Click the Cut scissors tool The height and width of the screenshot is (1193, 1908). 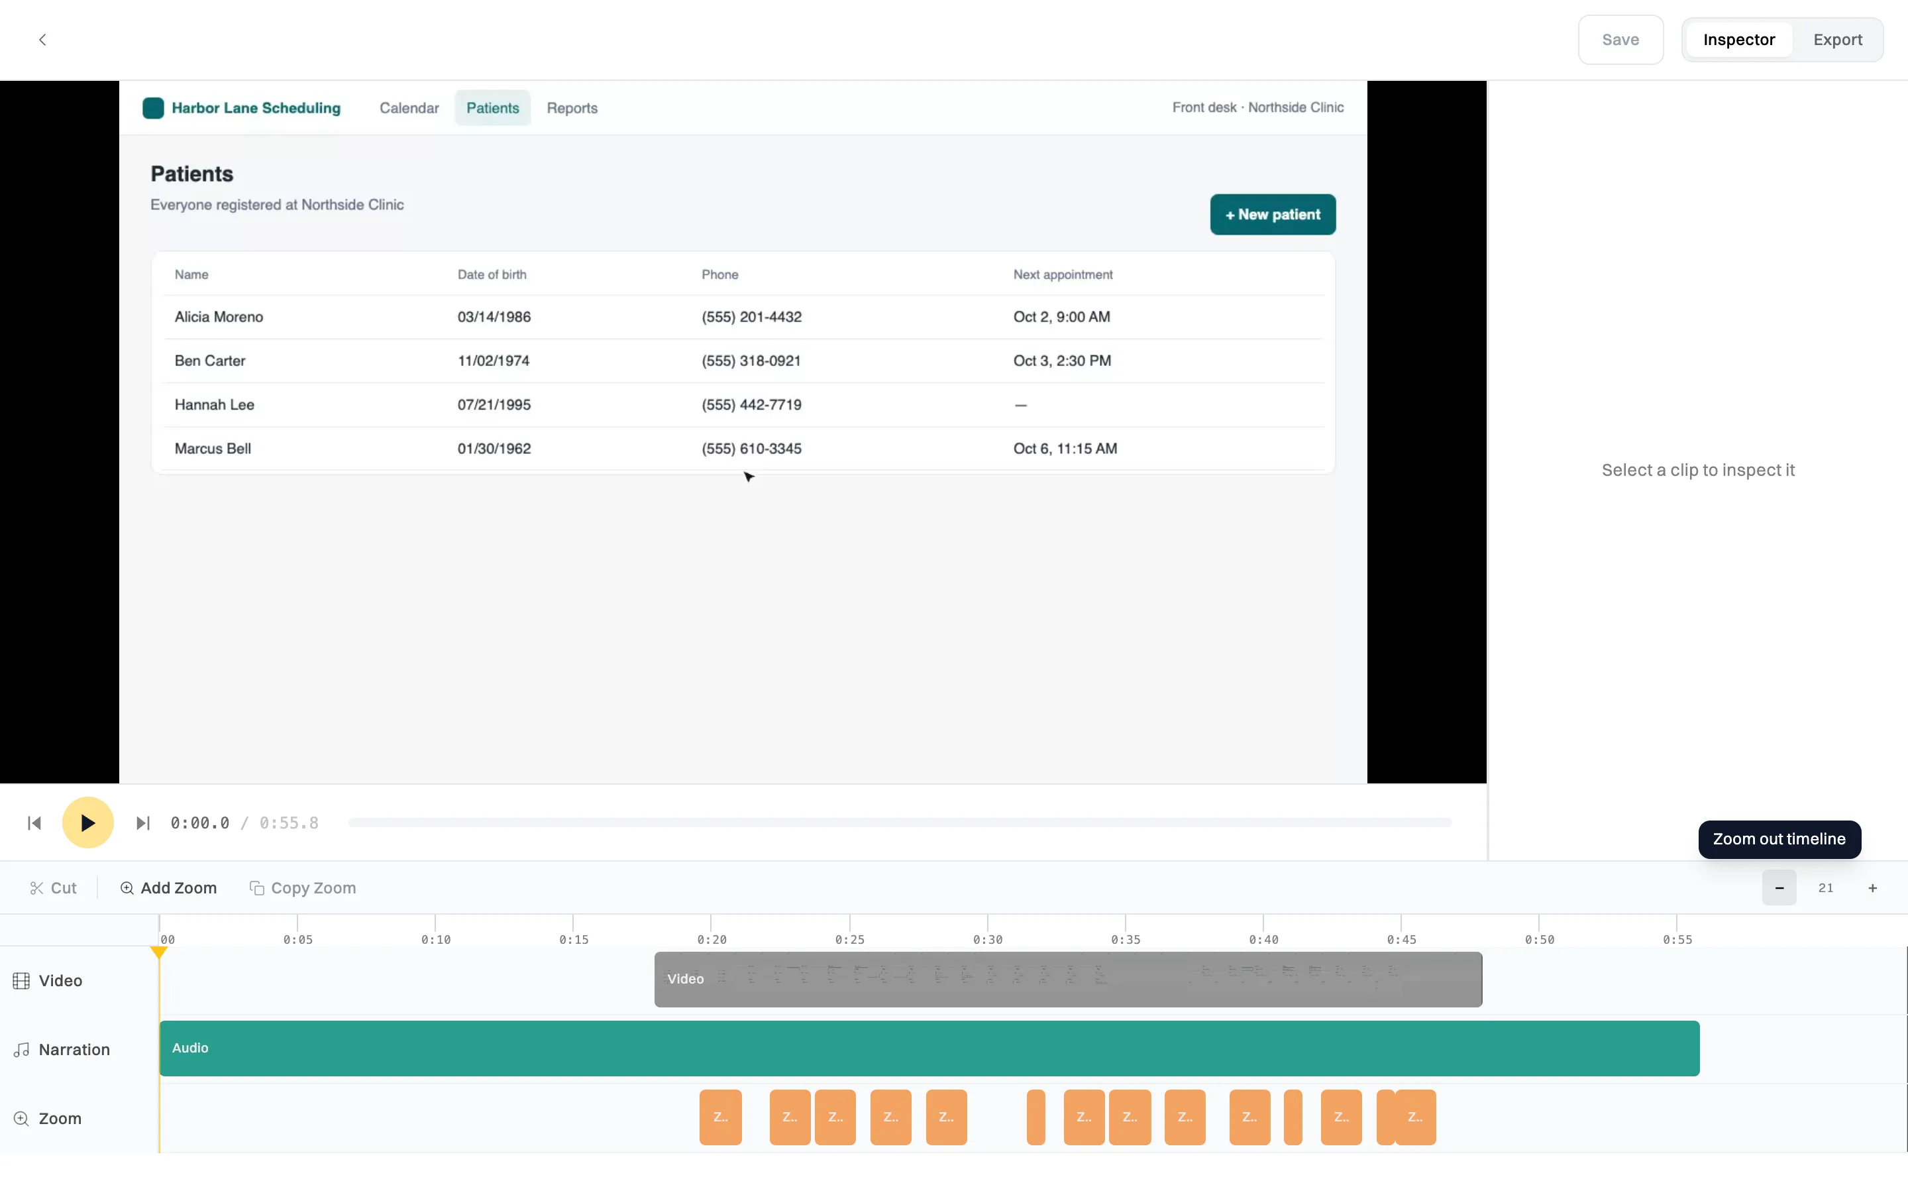tap(53, 887)
